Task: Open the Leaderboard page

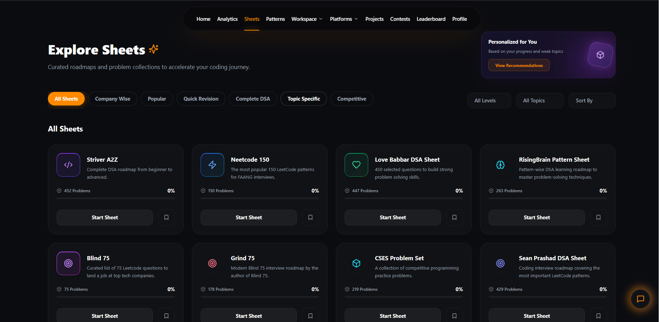Action: pos(431,19)
